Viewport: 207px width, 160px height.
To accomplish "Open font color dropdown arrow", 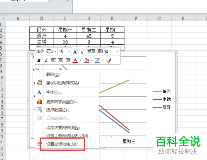I will [80, 60].
